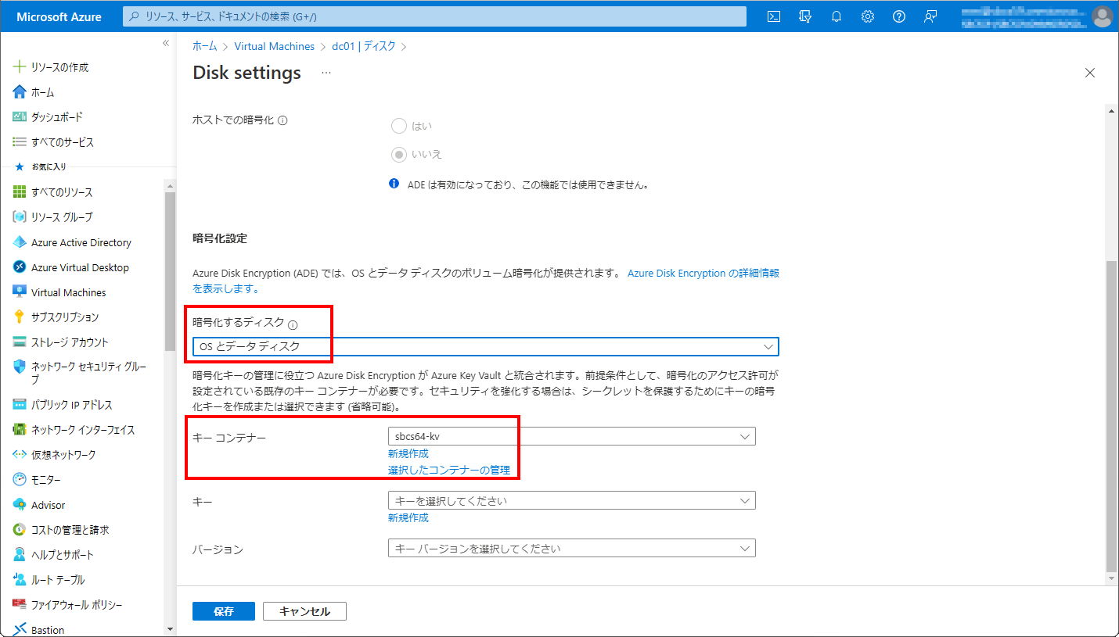Click the ヘルプとサポート person icon
1119x637 pixels.
click(20, 555)
